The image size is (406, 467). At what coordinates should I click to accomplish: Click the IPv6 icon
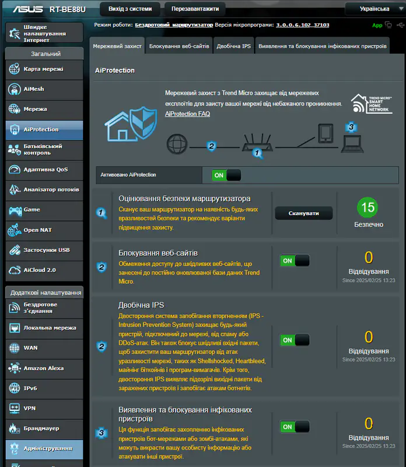[x=15, y=388]
